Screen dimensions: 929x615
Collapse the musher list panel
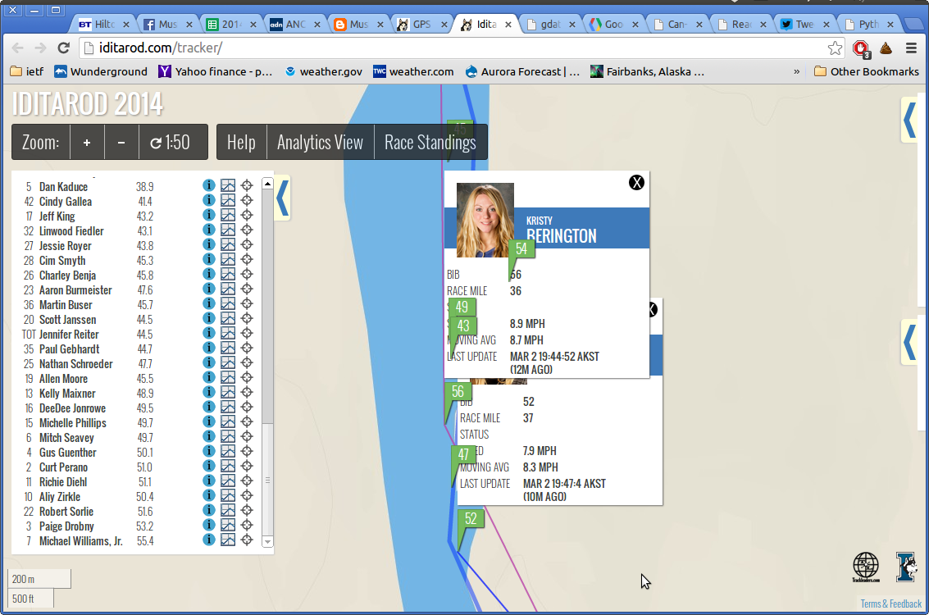283,198
